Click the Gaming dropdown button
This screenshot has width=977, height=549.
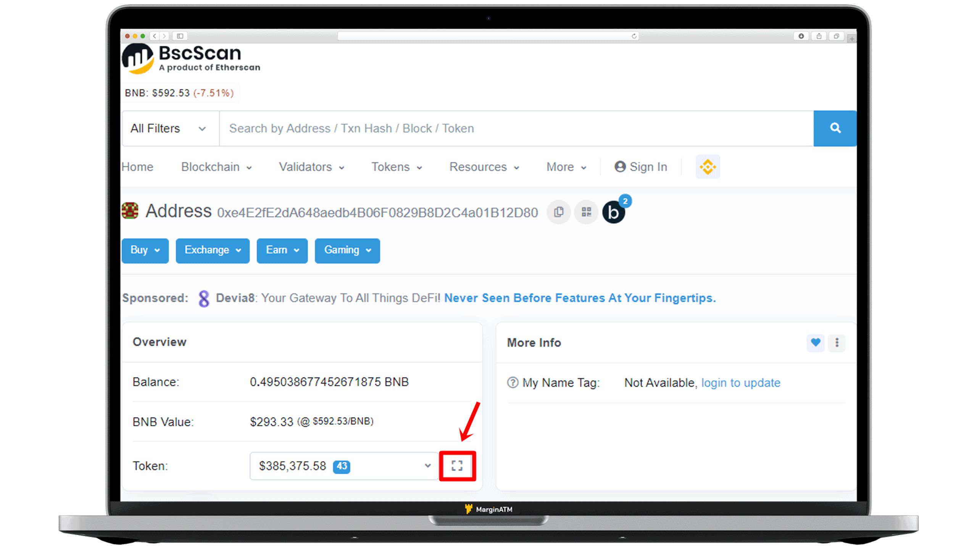pos(347,250)
